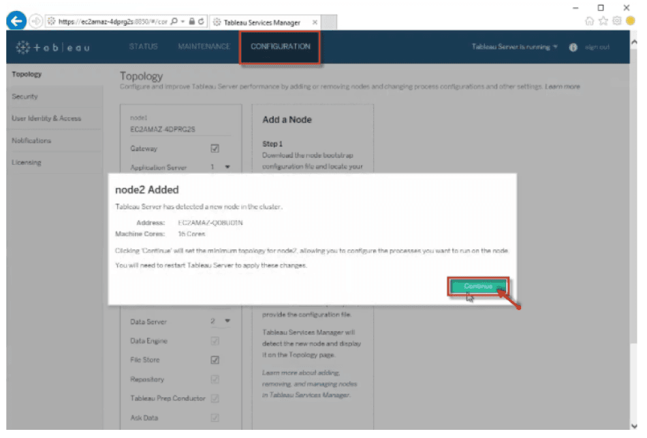The image size is (647, 438).
Task: Toggle the Data Engine checkbox
Action: coord(215,341)
